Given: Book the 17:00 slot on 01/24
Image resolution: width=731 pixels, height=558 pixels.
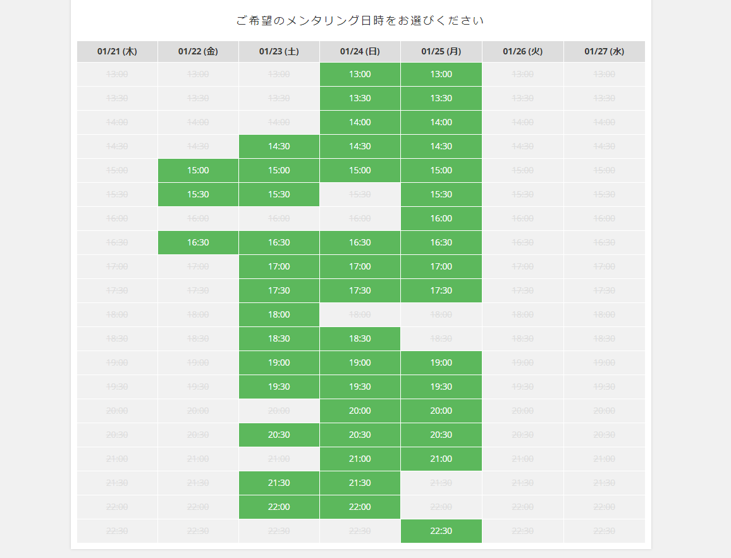Looking at the screenshot, I should 360,266.
